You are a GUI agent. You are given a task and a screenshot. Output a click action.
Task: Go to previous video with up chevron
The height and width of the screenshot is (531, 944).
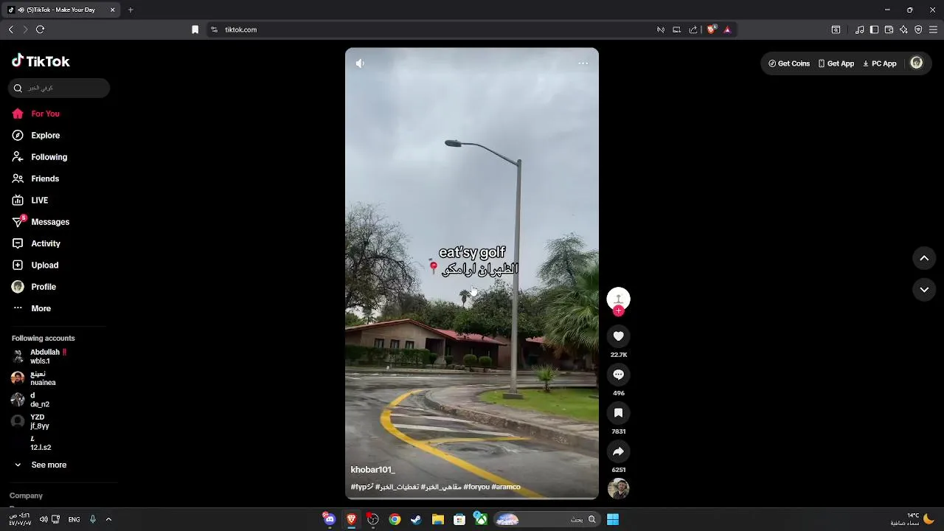point(924,258)
